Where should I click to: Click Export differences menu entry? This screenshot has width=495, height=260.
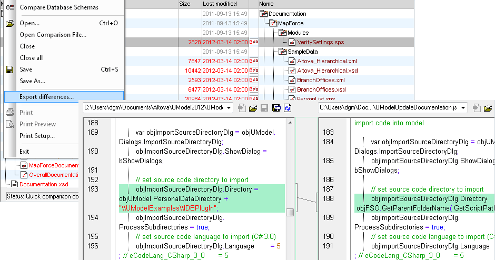(x=46, y=97)
